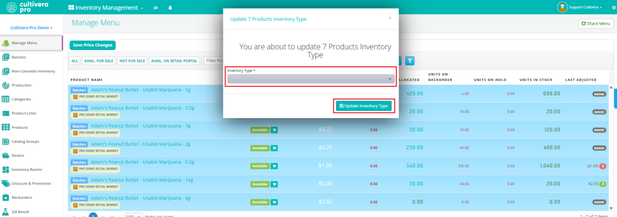
Task: Click PRO DEMO RETAIL MARKET tag on 2g row
Action: [96, 151]
